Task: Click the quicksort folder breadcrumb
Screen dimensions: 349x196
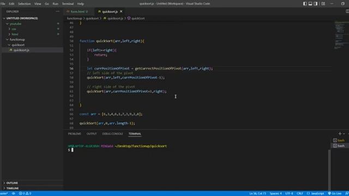Action: (x=92, y=19)
